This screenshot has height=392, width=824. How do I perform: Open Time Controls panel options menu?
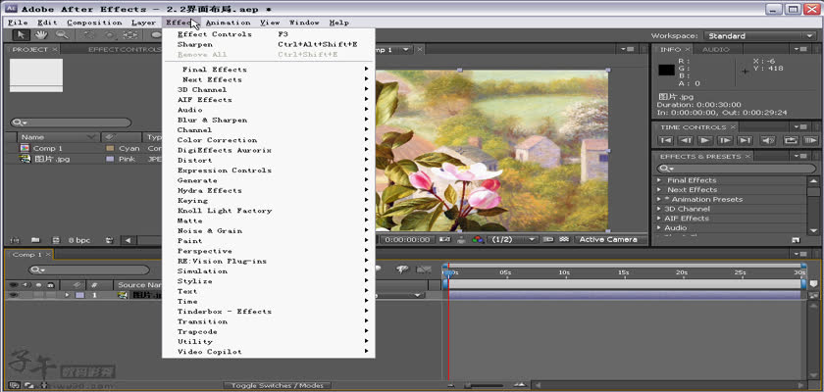click(802, 127)
